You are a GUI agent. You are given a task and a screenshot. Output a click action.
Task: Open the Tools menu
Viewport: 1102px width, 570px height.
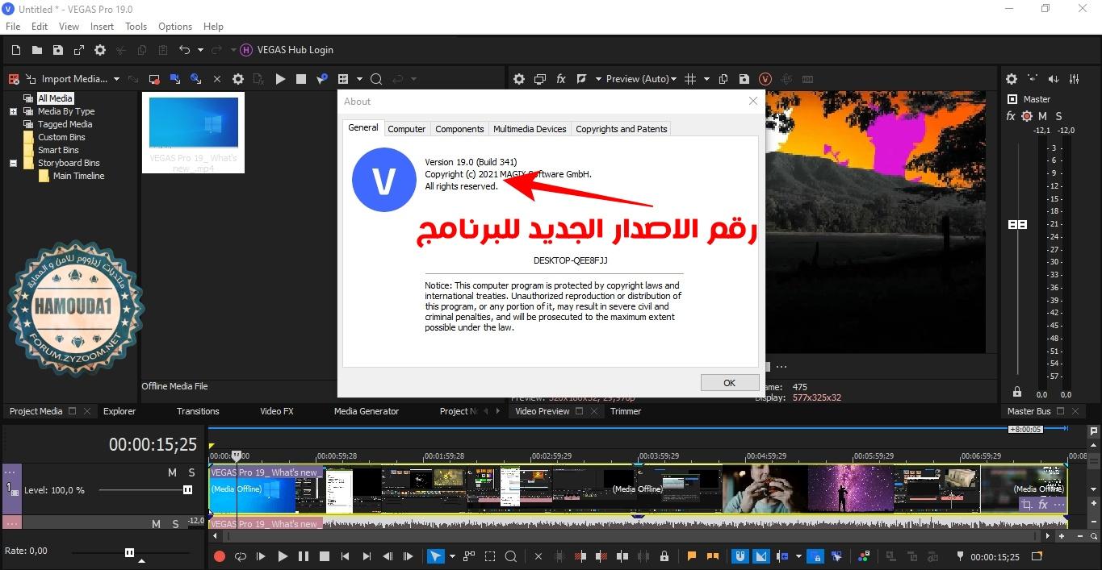click(x=136, y=27)
